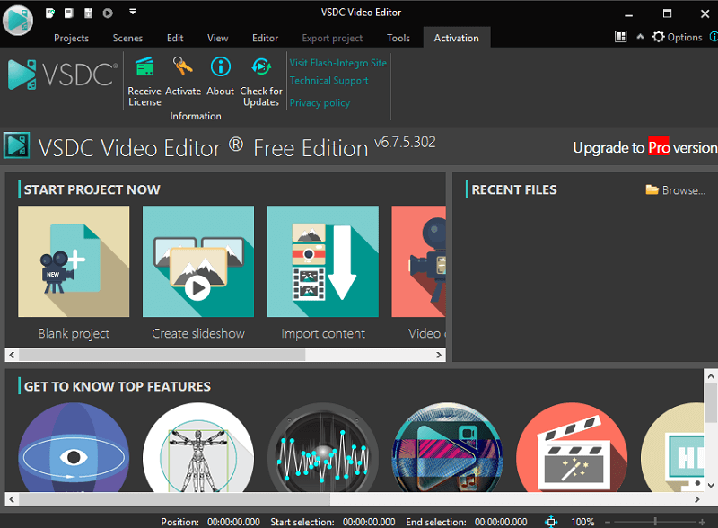This screenshot has height=528, width=718.
Task: Click the Vitruvian figure feature icon
Action: click(198, 448)
